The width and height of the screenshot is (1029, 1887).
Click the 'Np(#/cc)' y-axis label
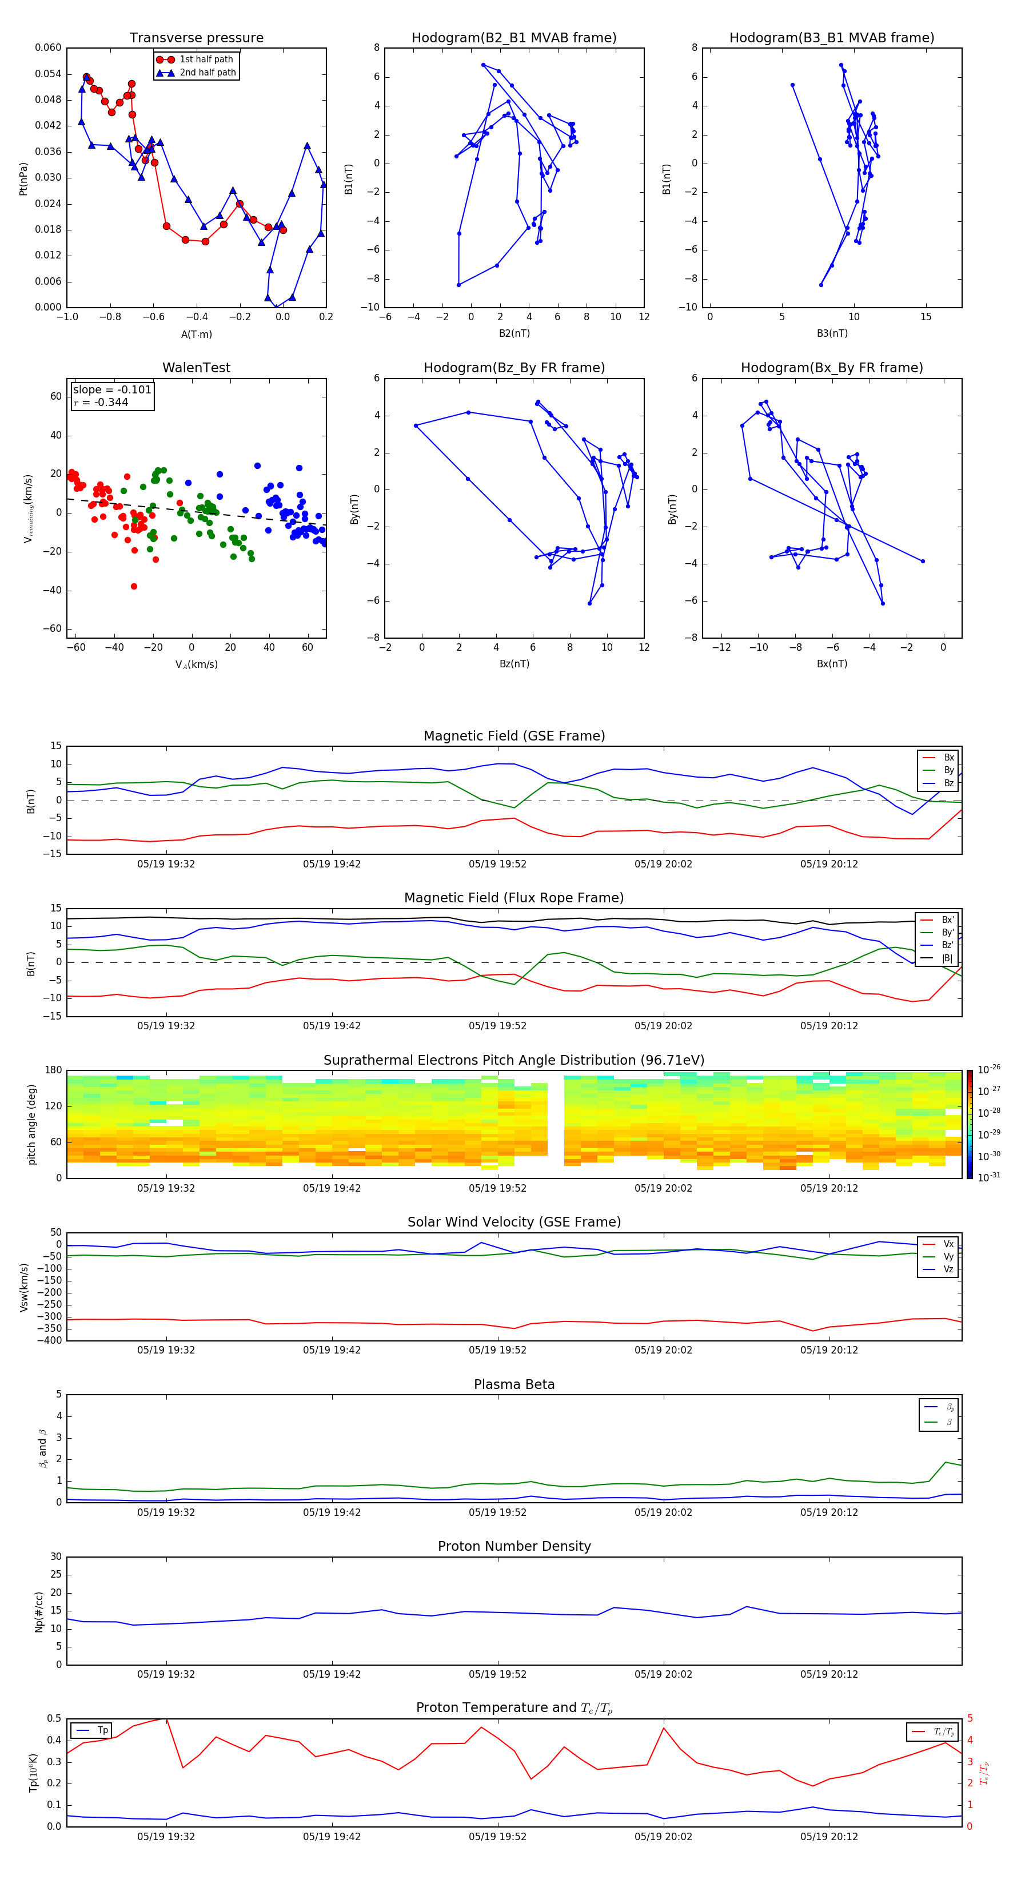point(39,1611)
